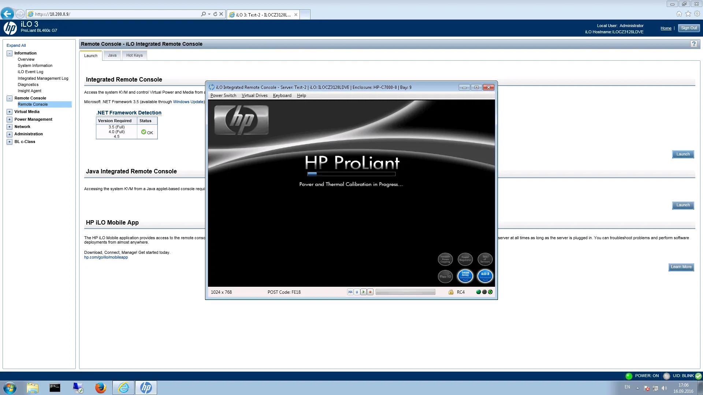This screenshot has height=395, width=703.
Task: Open the Help menu in remote console
Action: coord(301,95)
